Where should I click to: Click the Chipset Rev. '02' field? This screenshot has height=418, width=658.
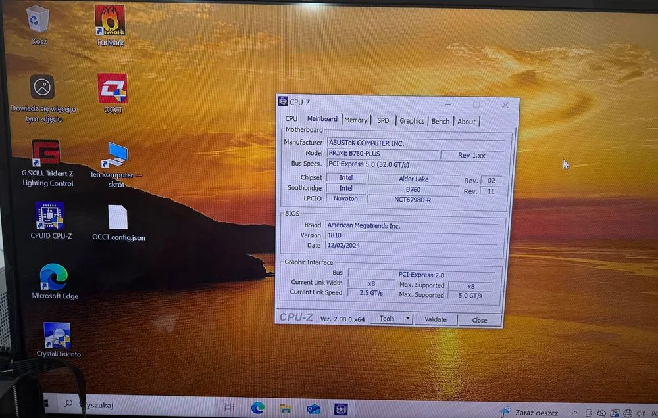pyautogui.click(x=492, y=181)
